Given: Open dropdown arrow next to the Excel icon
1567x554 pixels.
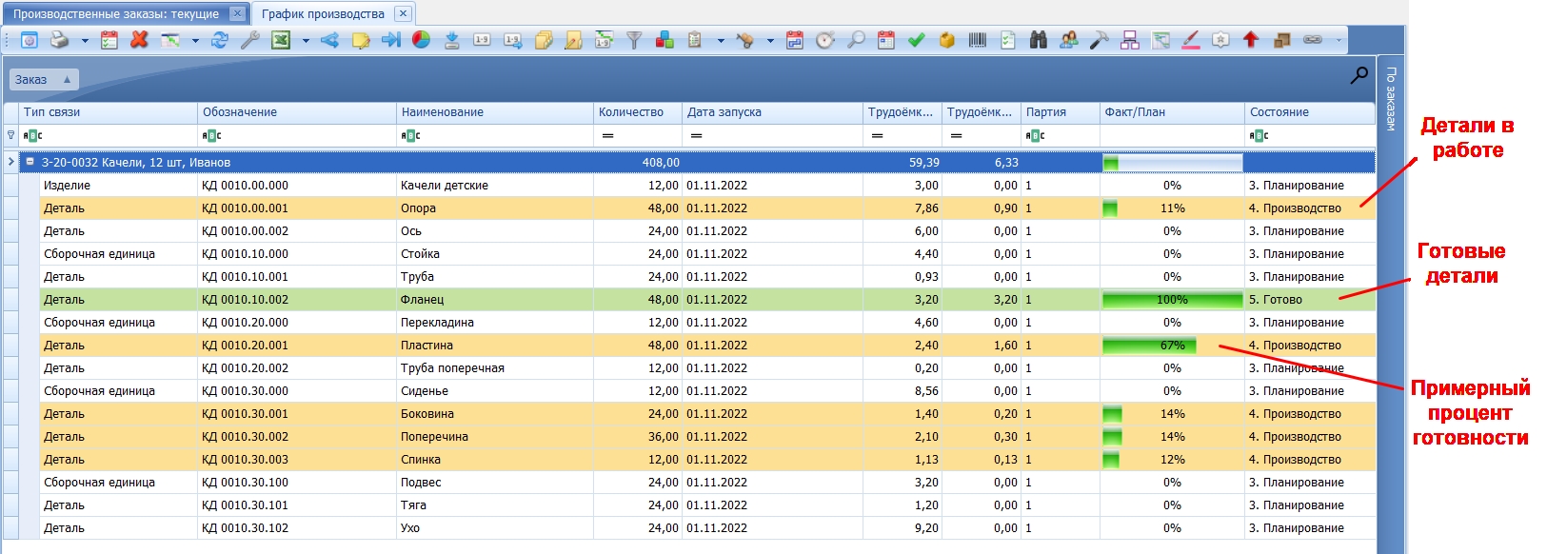Looking at the screenshot, I should [x=306, y=41].
